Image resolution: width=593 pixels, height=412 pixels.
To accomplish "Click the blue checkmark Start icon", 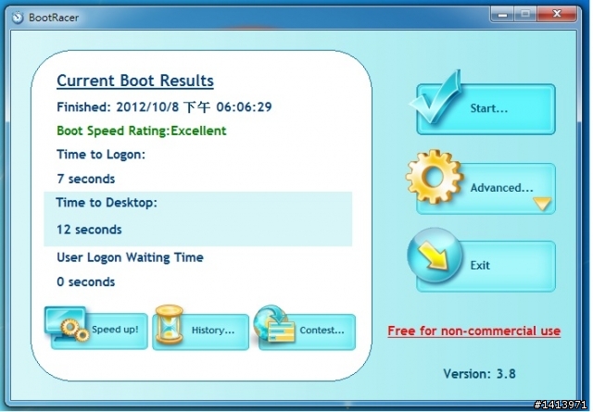I will tap(435, 97).
